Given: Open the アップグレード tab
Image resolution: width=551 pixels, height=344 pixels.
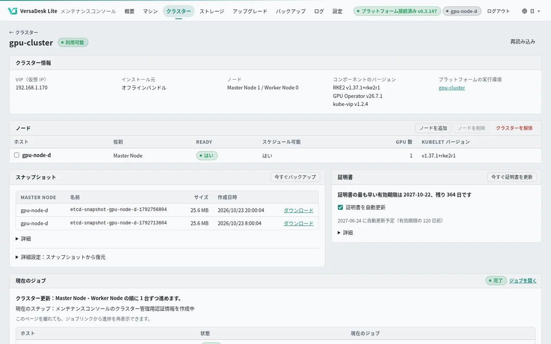Looking at the screenshot, I should [250, 11].
